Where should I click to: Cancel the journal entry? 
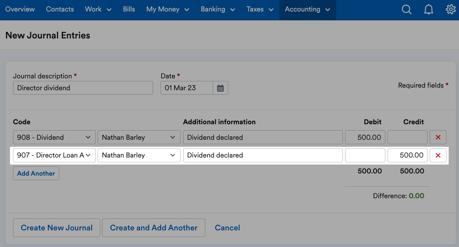(227, 228)
